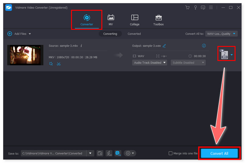This screenshot has width=245, height=163.
Task: Open the hamburger menu in title bar
Action: pos(211,7)
